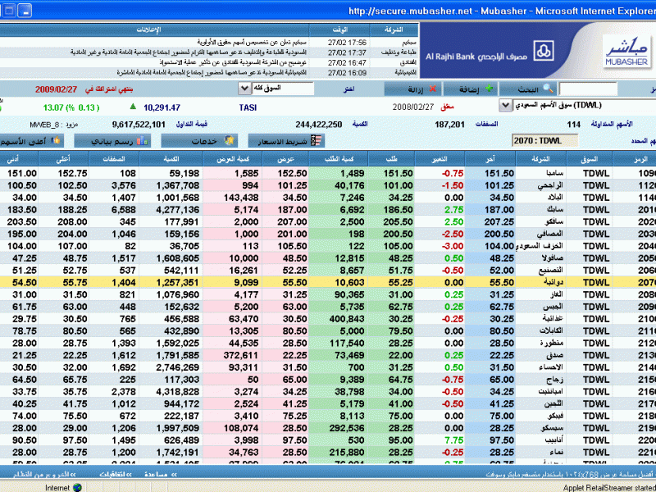Click the TASI index value 10,291.47
The image size is (656, 492).
click(x=162, y=107)
